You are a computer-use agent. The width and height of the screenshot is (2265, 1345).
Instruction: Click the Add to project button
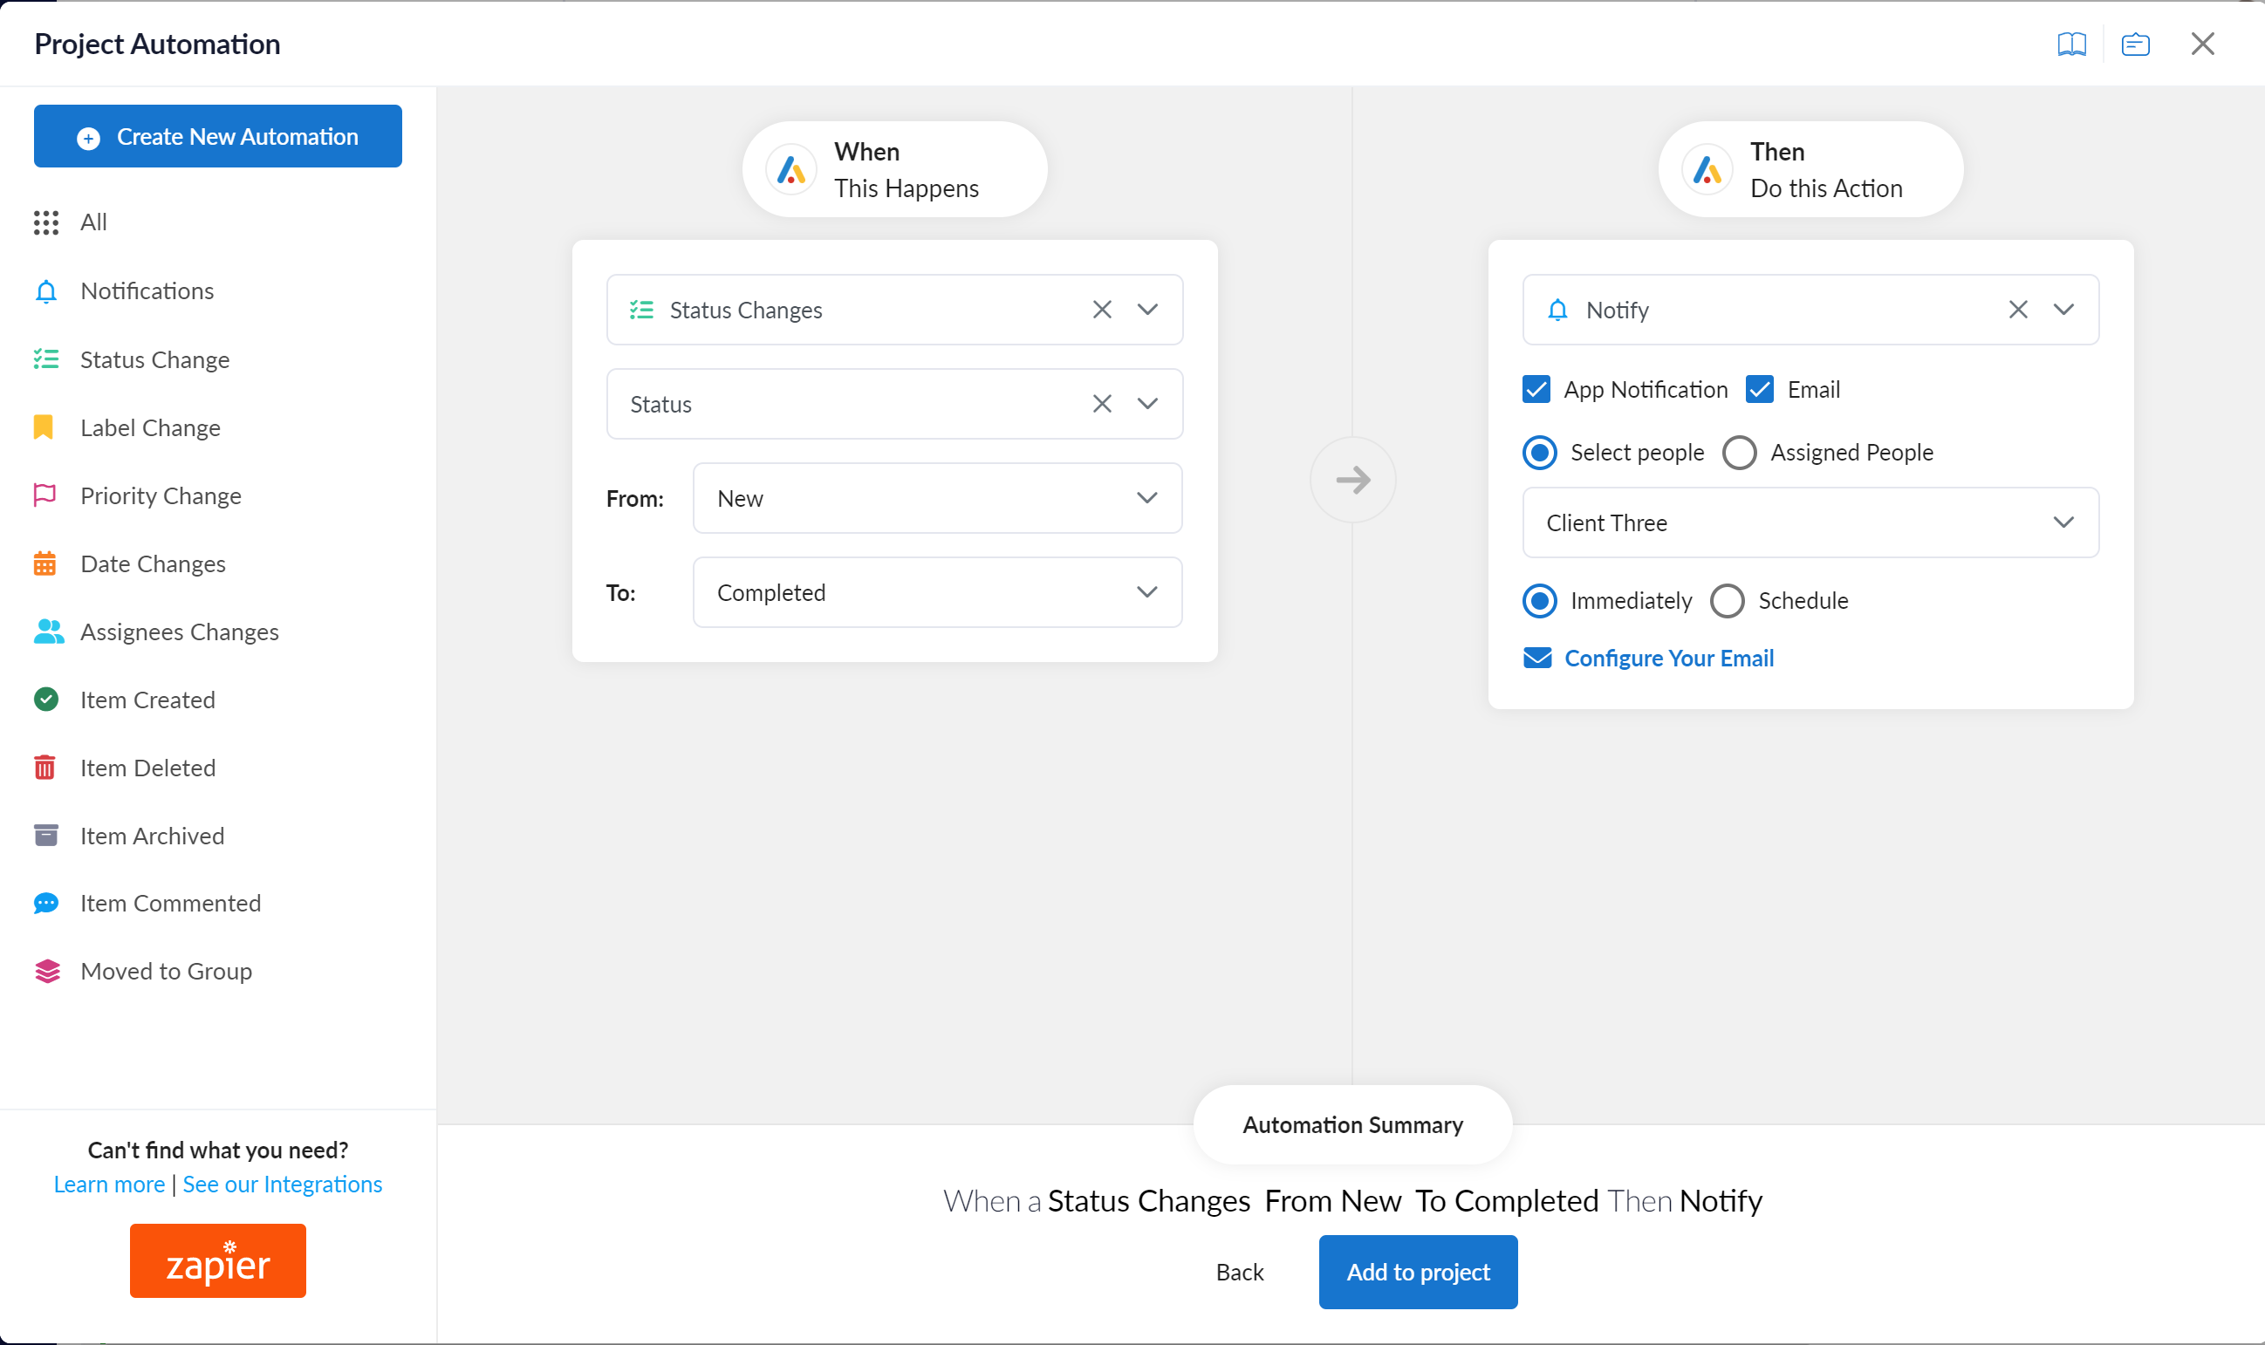[x=1418, y=1273]
